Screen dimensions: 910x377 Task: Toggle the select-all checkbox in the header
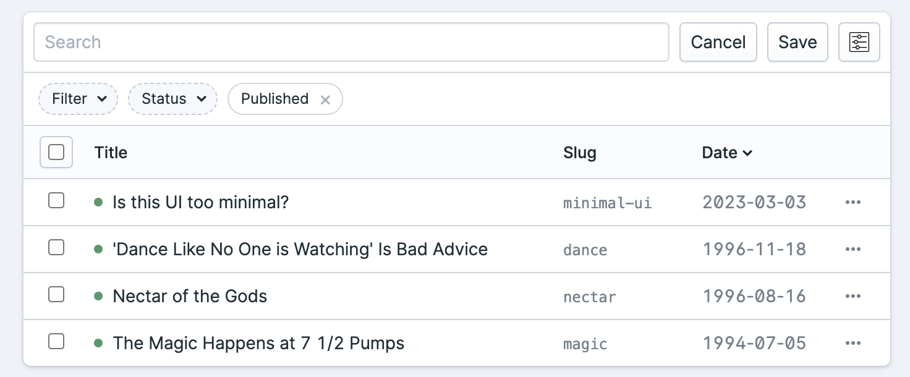[56, 152]
